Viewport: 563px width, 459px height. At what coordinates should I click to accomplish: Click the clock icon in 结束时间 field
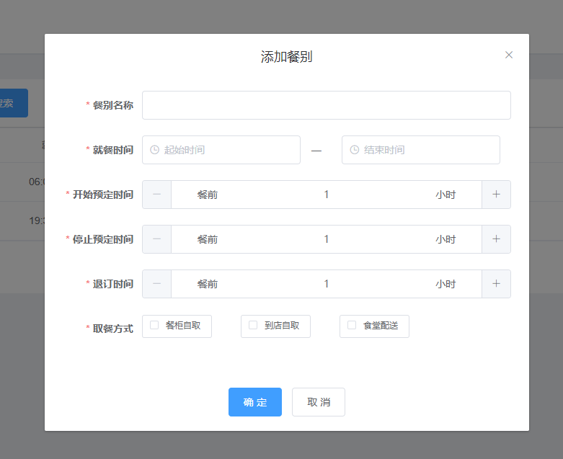pyautogui.click(x=354, y=150)
